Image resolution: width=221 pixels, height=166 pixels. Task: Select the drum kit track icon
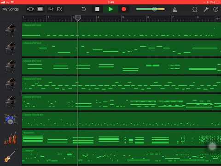tap(11, 119)
